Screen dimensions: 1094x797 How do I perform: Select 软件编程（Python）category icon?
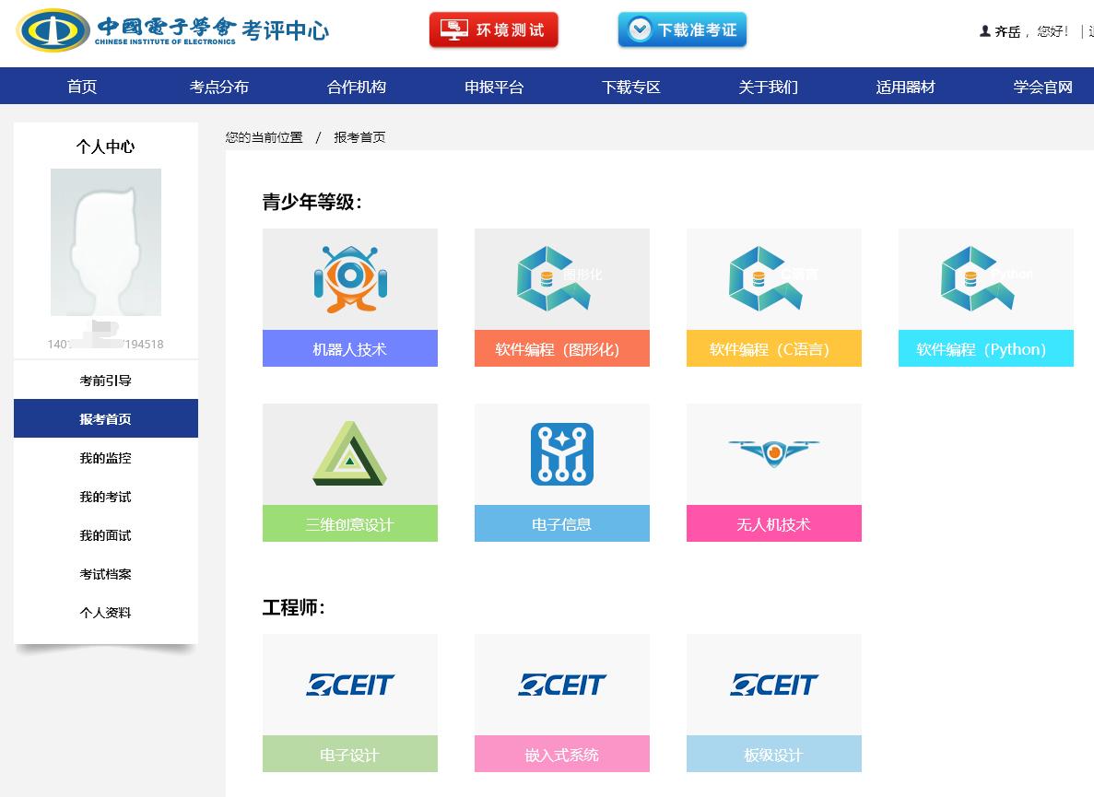(x=985, y=278)
